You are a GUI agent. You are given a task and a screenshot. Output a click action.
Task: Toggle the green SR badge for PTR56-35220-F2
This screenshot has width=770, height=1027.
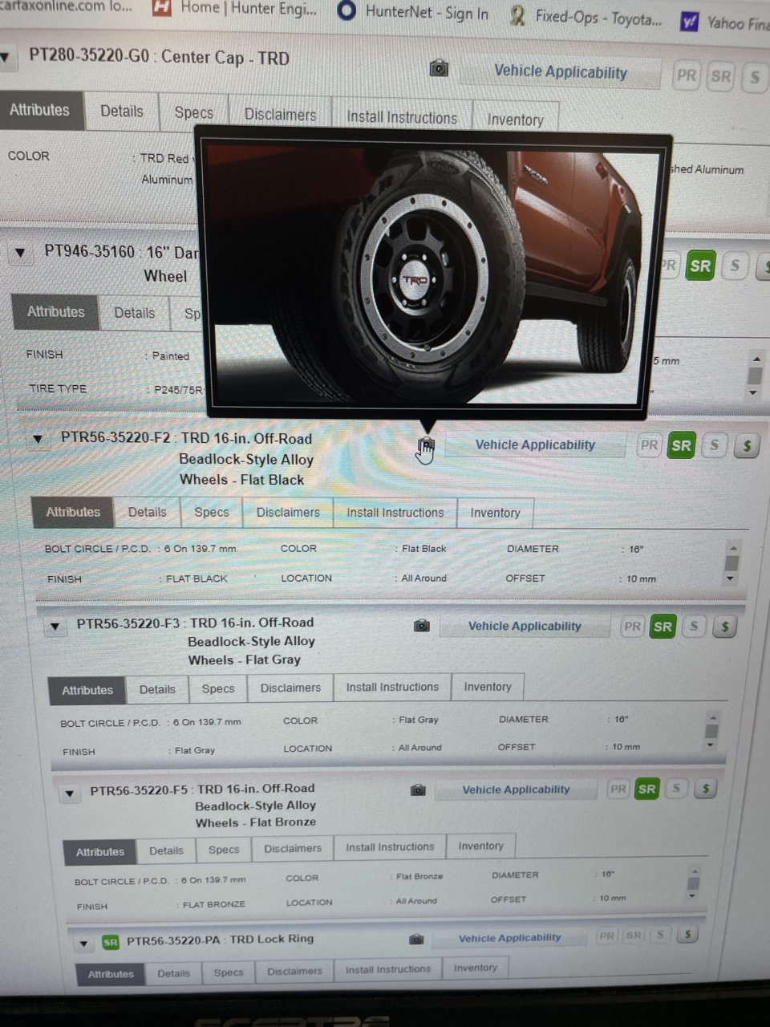point(681,445)
